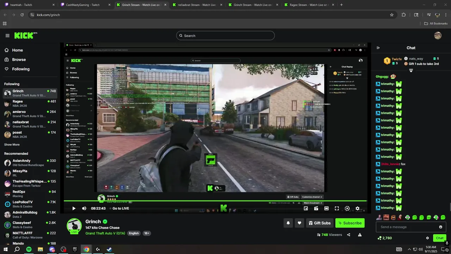Toggle theater mode
451x254 pixels.
point(326,208)
